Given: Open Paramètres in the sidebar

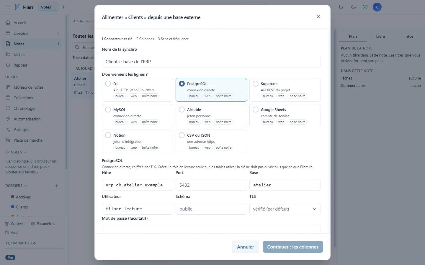Looking at the screenshot, I should click(43, 224).
